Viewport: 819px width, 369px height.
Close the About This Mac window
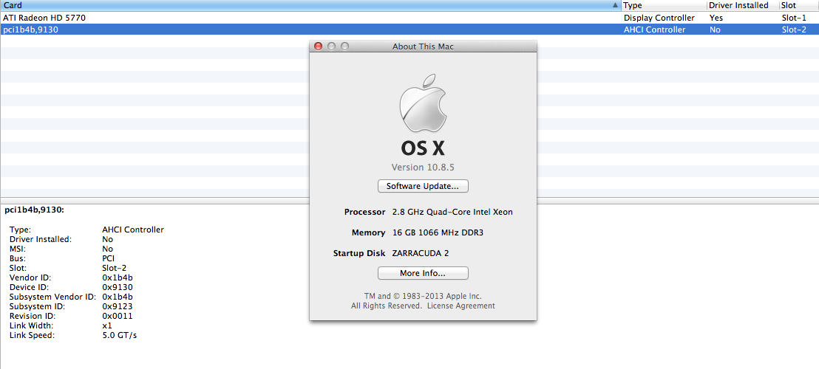pyautogui.click(x=318, y=46)
